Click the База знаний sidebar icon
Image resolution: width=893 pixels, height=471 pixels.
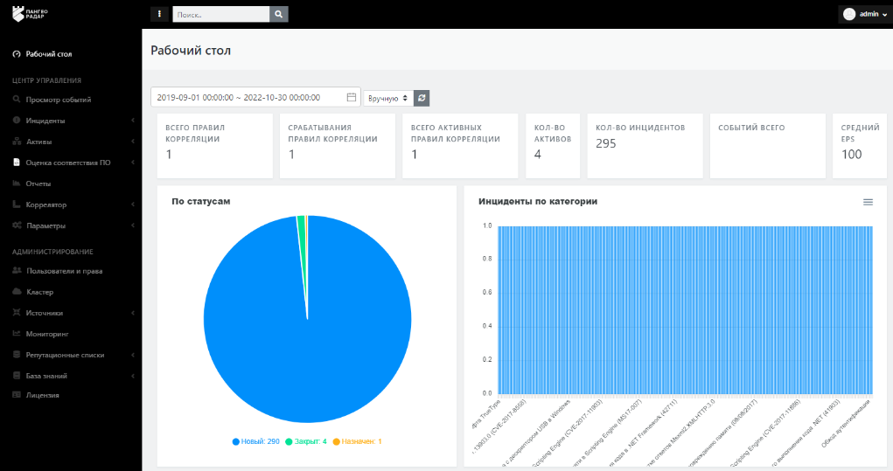click(17, 376)
